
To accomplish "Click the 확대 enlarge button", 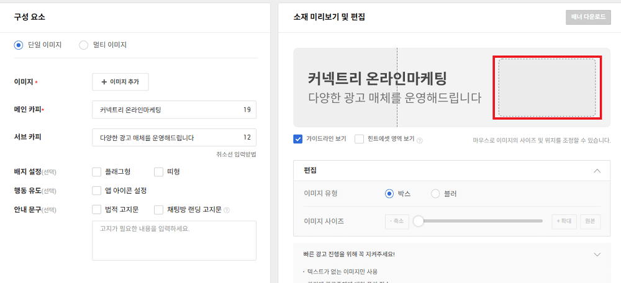I will [564, 222].
